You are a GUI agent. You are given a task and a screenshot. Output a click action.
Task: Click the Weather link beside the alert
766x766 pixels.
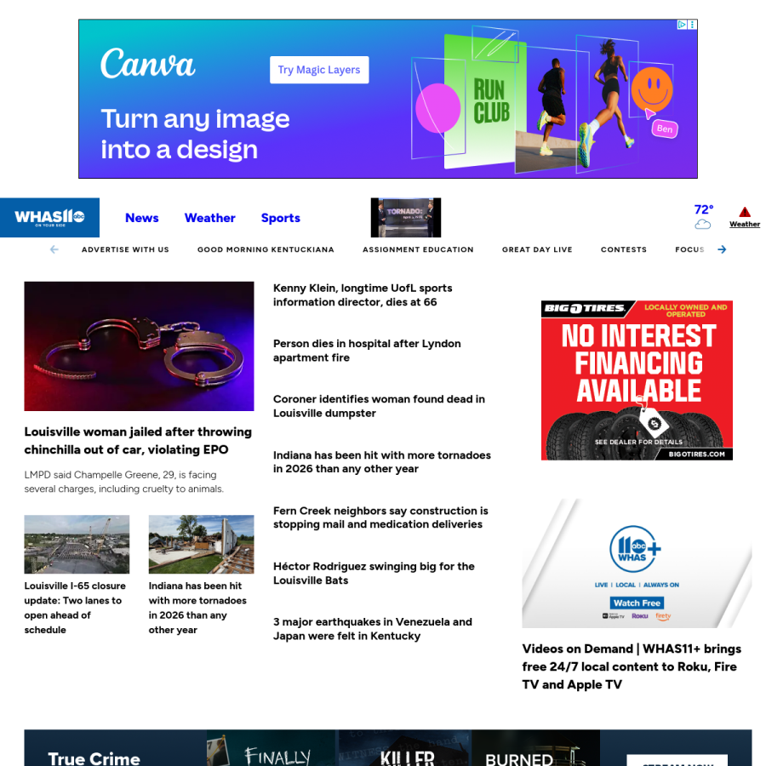pos(745,224)
